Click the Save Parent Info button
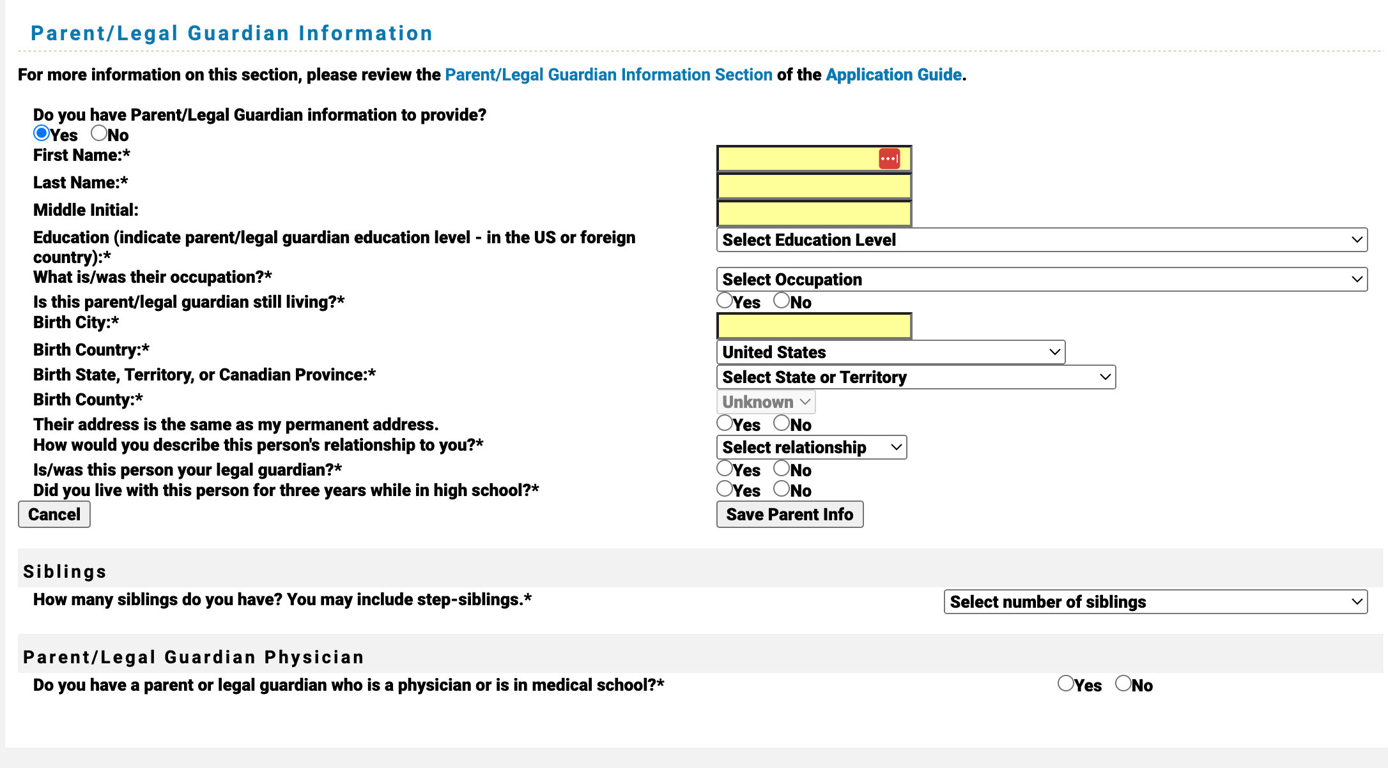 pos(790,514)
